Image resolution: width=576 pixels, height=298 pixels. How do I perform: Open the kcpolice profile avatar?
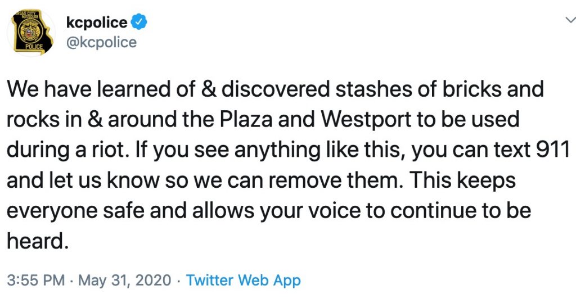(31, 33)
